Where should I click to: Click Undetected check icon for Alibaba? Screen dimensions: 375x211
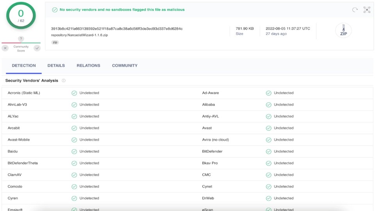tap(269, 105)
